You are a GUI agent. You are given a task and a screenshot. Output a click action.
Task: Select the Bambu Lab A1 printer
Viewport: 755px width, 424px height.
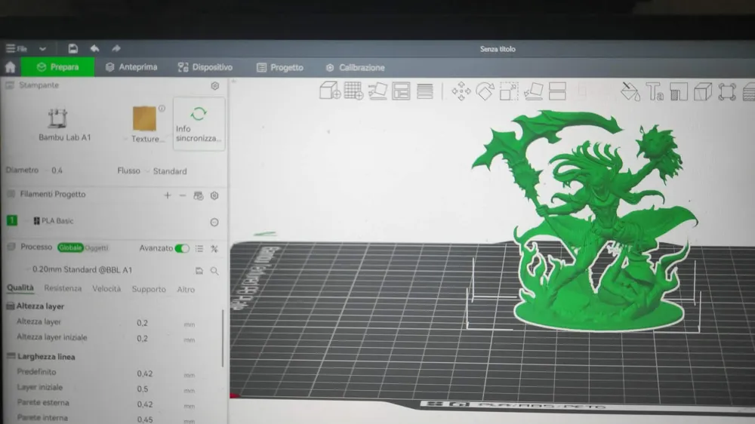click(x=64, y=124)
